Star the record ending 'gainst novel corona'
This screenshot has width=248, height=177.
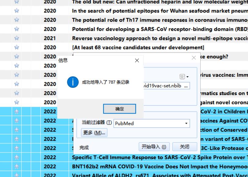pos(17,102)
